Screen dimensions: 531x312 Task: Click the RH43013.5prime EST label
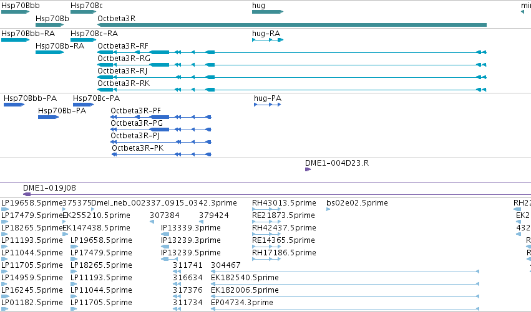[284, 203]
